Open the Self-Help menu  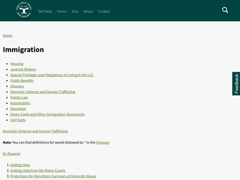pyautogui.click(x=45, y=11)
